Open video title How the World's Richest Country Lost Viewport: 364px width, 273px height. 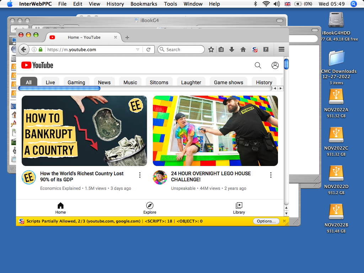82,176
